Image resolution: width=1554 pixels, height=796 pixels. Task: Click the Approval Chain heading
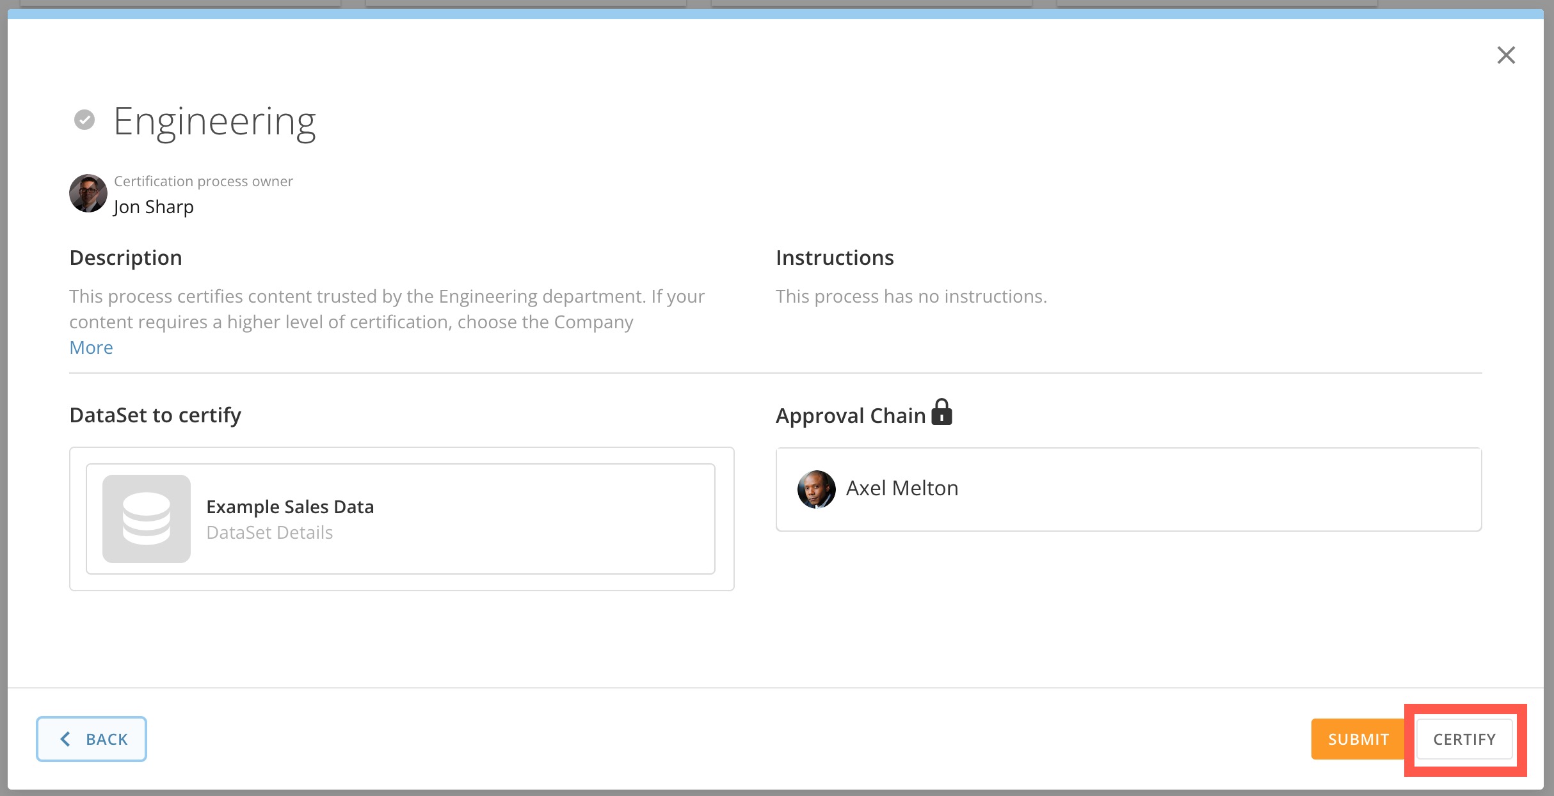(x=851, y=415)
